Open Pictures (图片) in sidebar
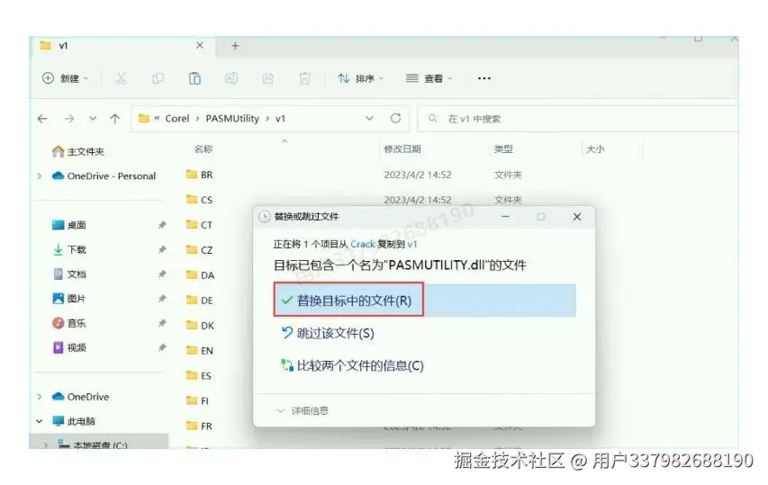768x485 pixels. tap(69, 299)
